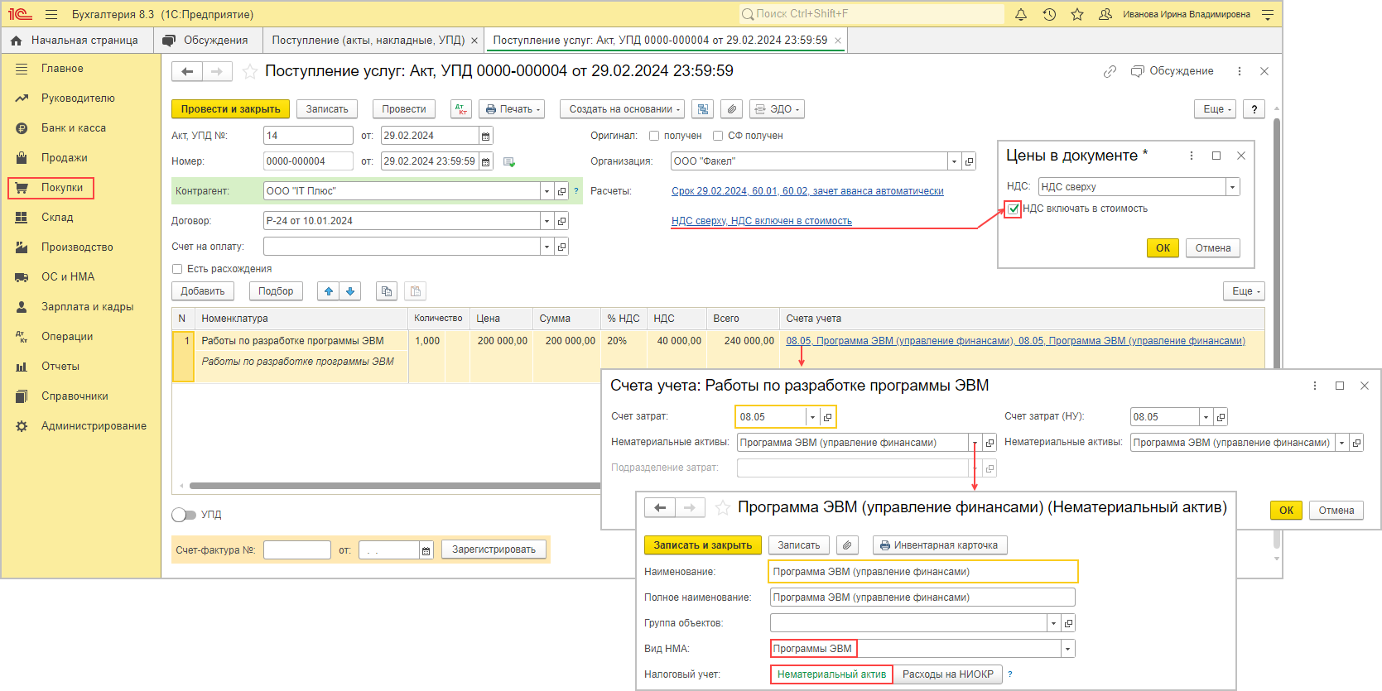Open НДС сверху, НДС включен в стоимость link
The height and width of the screenshot is (691, 1382).
762,221
